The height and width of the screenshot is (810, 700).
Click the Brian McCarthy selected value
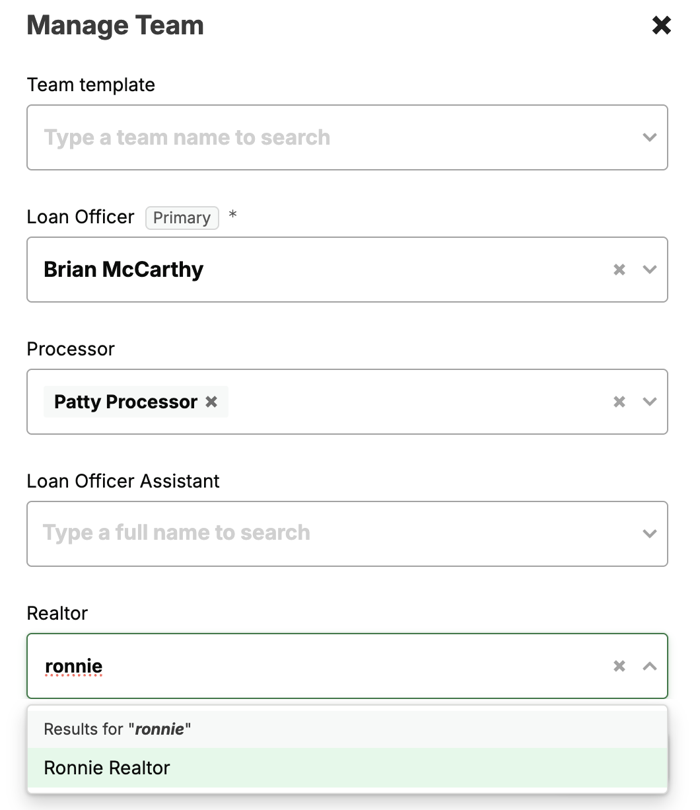123,270
